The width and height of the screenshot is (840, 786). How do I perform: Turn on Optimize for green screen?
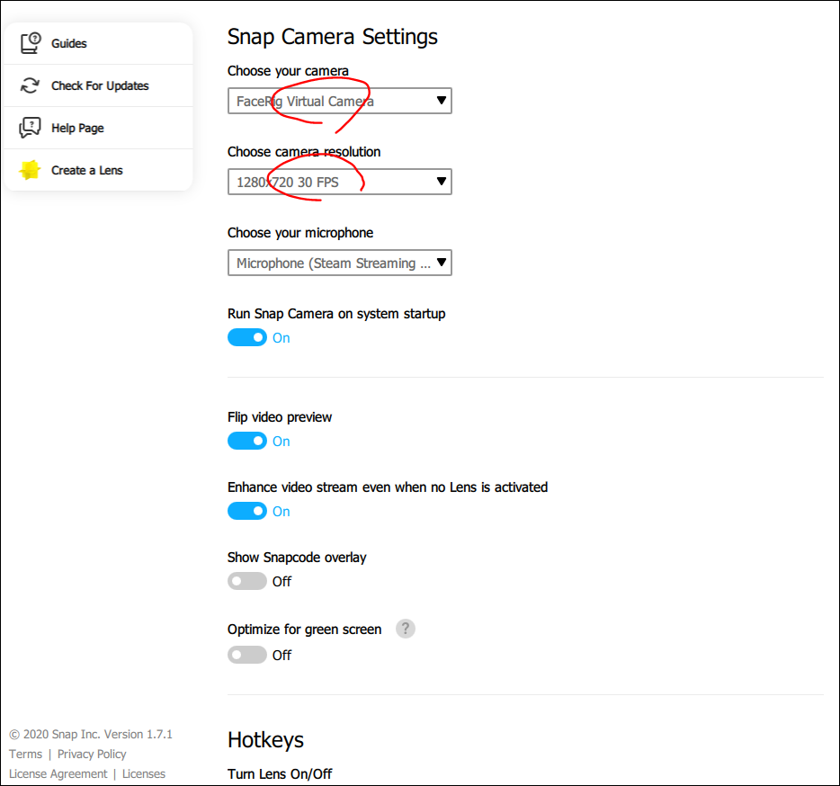(247, 655)
